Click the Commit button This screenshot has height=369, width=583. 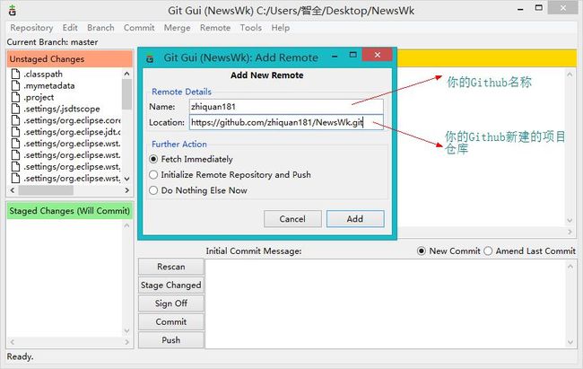171,321
